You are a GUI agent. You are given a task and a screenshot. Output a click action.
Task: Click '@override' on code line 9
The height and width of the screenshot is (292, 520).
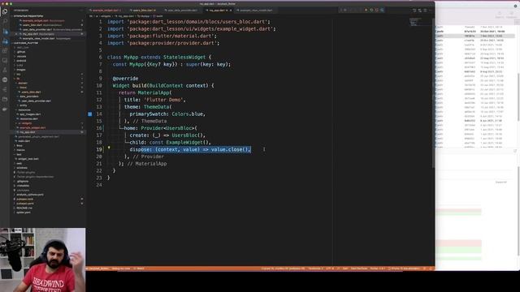(x=125, y=79)
